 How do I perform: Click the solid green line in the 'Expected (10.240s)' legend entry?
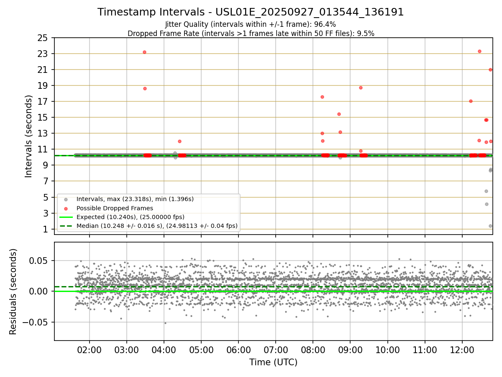coord(65,217)
